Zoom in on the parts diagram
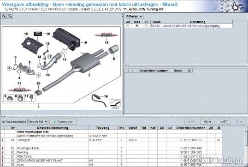 [x=4, y=16]
